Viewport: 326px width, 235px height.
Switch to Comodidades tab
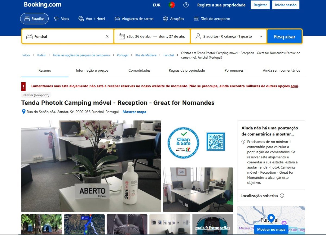pos(139,70)
